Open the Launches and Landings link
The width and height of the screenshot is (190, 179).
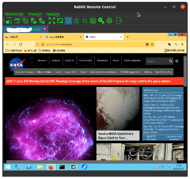pyautogui.click(x=174, y=138)
